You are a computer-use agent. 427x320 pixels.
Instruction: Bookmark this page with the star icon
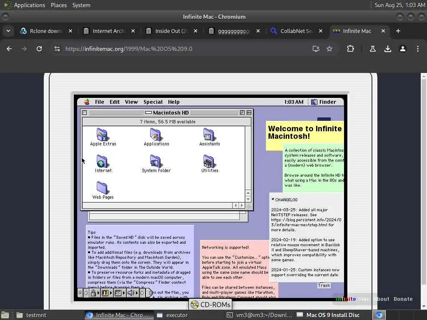[x=329, y=49]
